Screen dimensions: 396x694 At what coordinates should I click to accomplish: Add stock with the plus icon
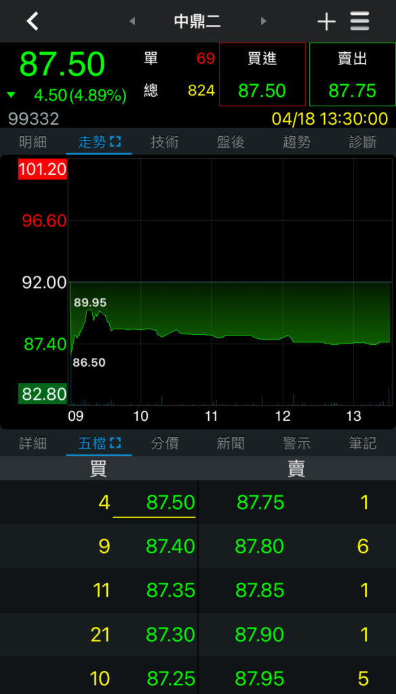coord(326,21)
